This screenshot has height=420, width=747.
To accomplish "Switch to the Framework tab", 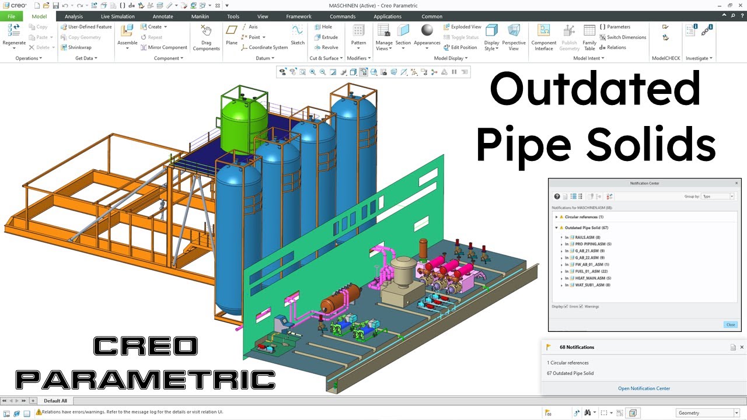I will pos(299,16).
